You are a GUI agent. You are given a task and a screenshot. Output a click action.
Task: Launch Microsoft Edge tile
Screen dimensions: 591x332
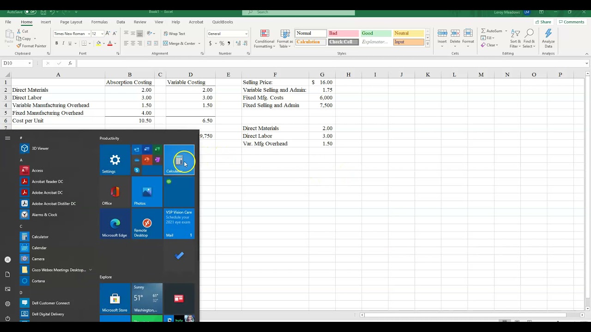115,224
